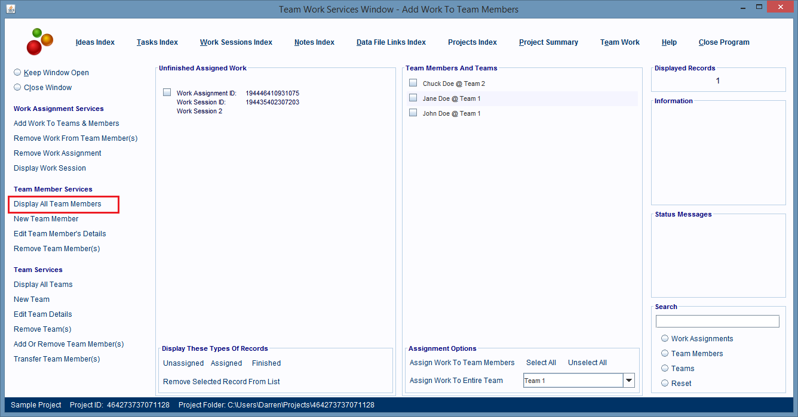Screen dimensions: 798x417
Task: Select the Reset search radio button
Action: (665, 383)
